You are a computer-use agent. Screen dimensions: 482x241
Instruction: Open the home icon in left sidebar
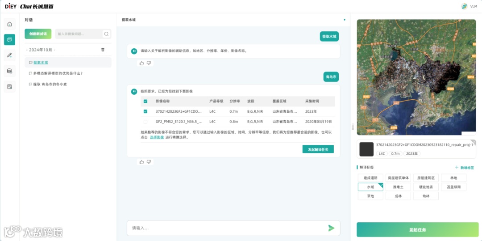9,24
